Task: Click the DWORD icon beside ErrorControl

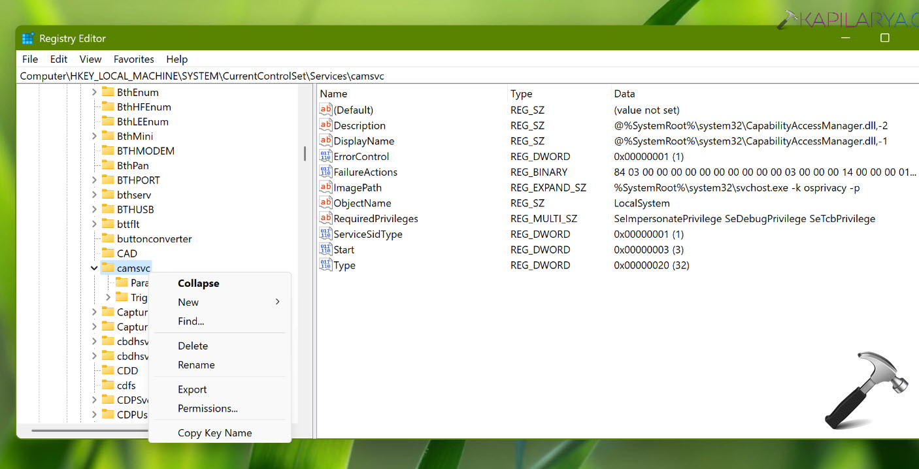Action: 326,157
